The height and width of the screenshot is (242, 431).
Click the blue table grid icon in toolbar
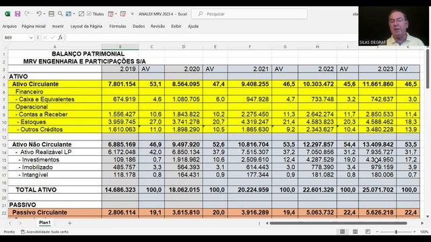pos(69,13)
